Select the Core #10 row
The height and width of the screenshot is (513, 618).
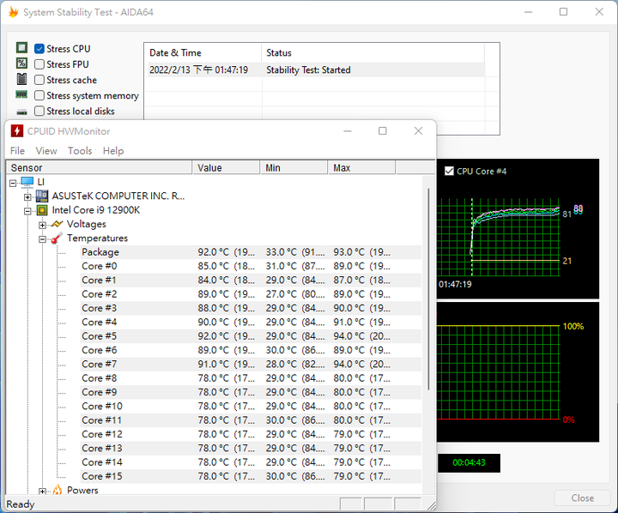coord(251,407)
